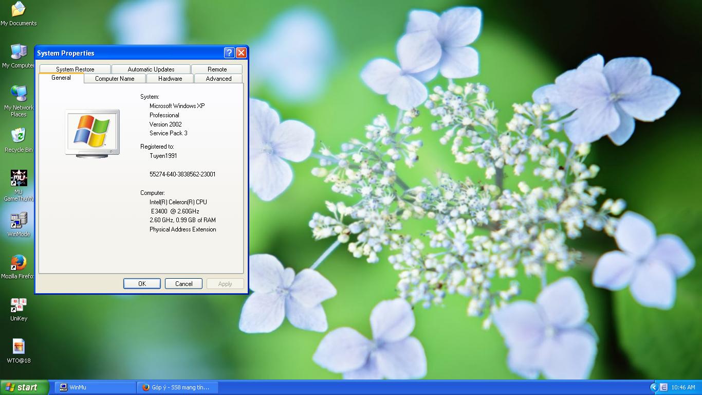Select the General tab
702x395 pixels.
coord(61,78)
